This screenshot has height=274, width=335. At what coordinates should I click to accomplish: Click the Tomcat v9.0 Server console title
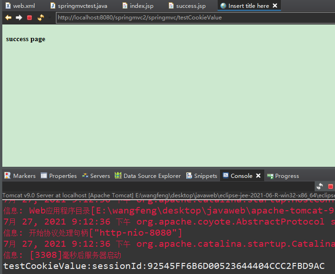tap(169, 195)
